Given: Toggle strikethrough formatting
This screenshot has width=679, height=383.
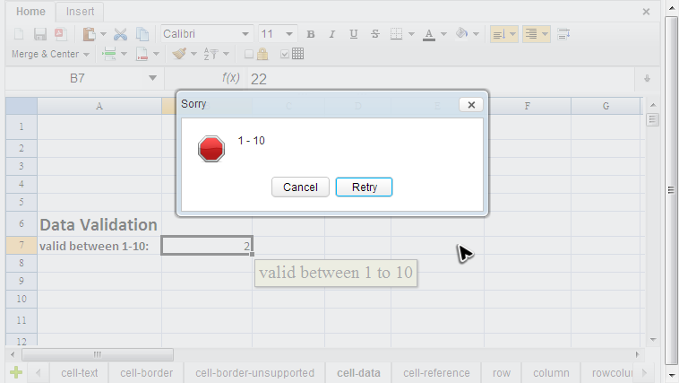Looking at the screenshot, I should click(x=375, y=34).
